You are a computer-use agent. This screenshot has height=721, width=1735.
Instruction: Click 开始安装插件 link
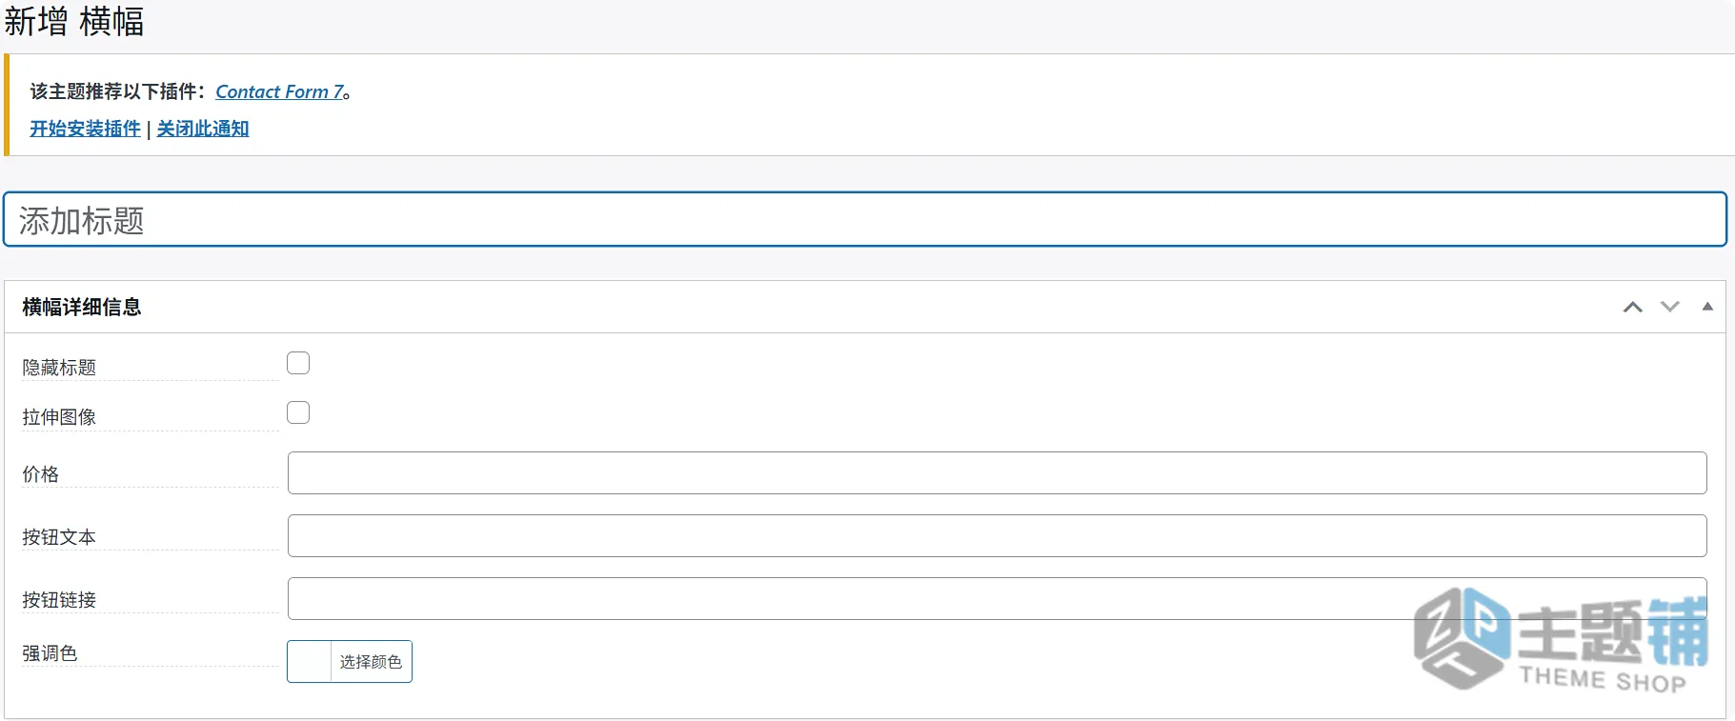click(x=85, y=129)
